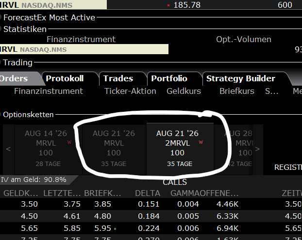Select AUG 28 MRVL expiration tab
The image size is (302, 240).
[238, 149]
